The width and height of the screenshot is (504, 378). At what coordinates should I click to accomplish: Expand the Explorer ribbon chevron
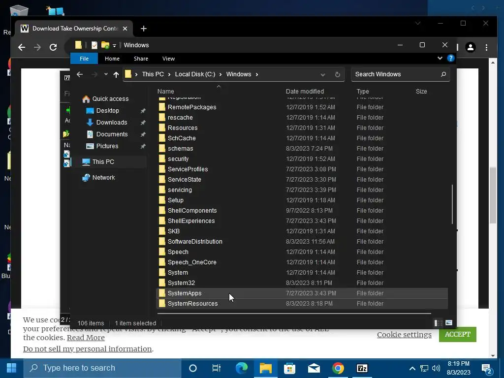440,58
